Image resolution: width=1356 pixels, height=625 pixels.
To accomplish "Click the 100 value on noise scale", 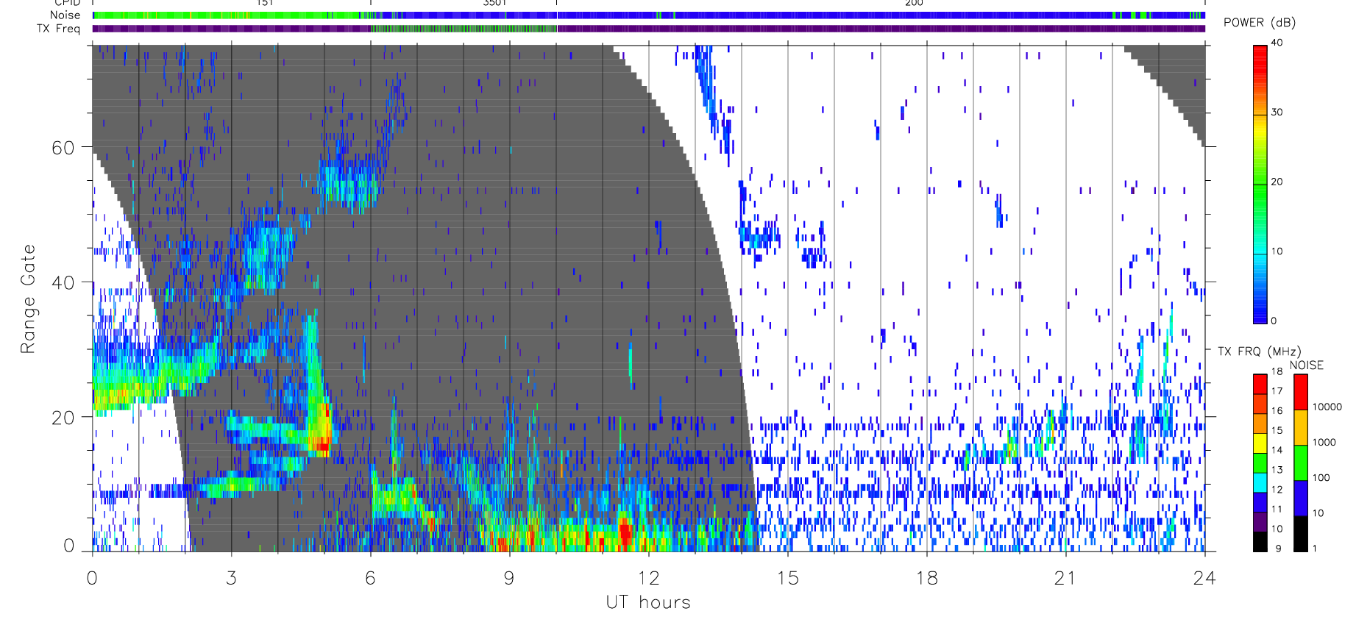I will 1321,477.
